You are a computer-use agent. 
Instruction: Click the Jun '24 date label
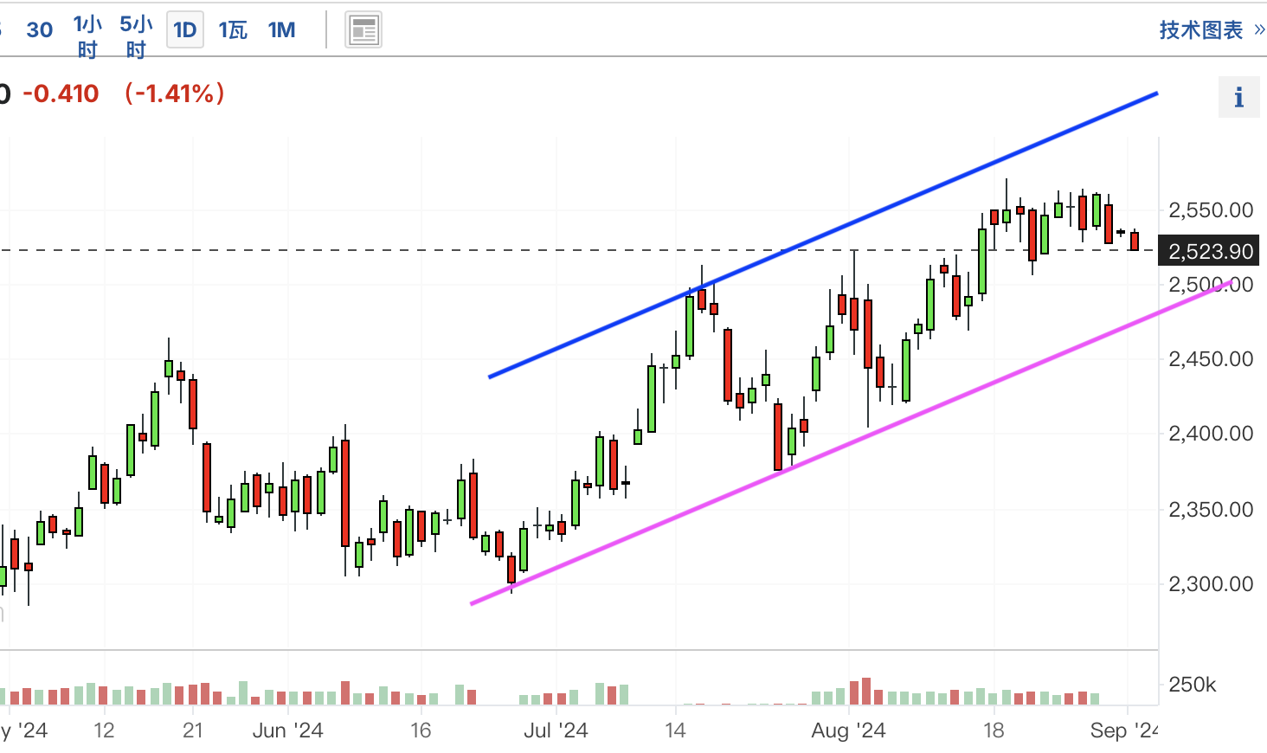(x=287, y=730)
